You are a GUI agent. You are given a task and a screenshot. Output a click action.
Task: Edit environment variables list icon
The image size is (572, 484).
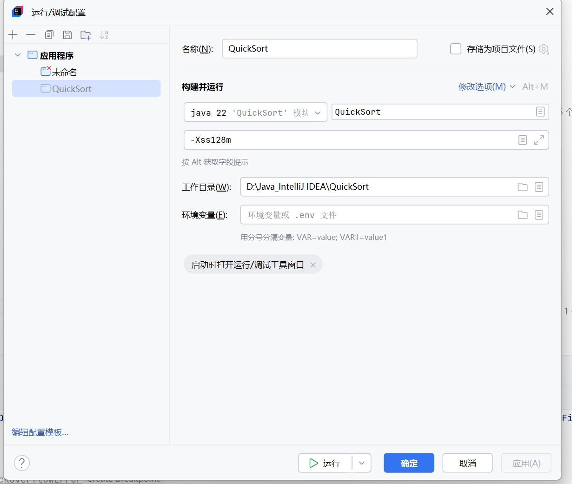[x=539, y=215]
